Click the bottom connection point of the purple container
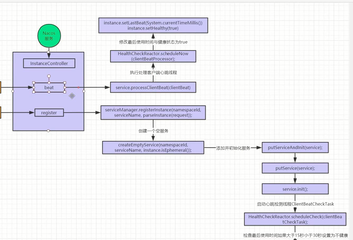This screenshot has height=240, width=353. click(x=48, y=131)
